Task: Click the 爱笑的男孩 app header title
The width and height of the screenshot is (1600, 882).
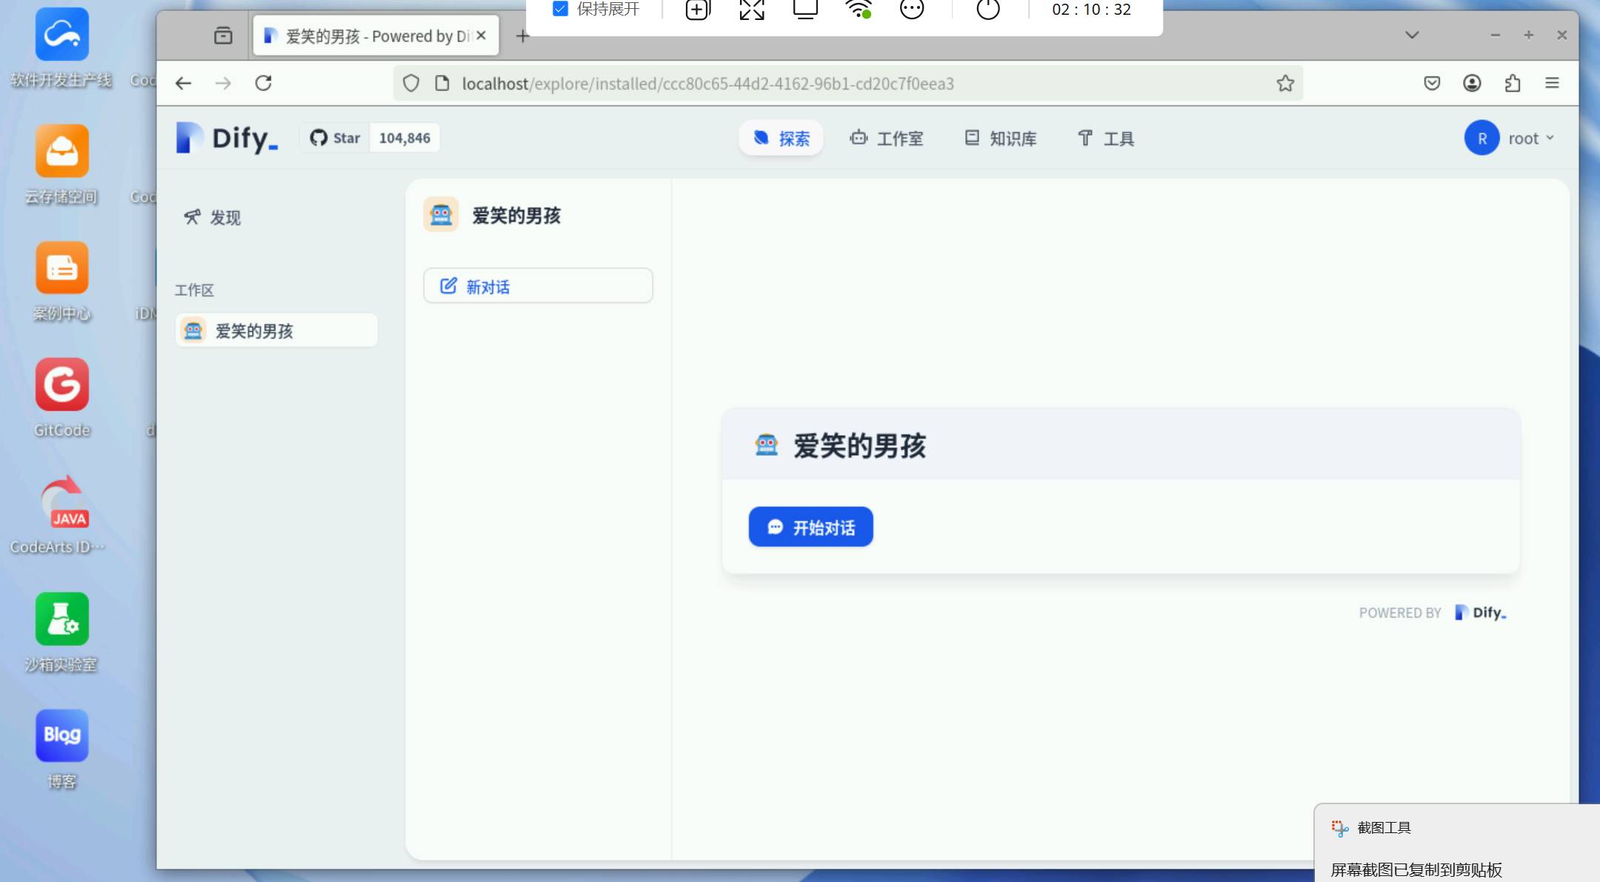Action: click(x=516, y=216)
